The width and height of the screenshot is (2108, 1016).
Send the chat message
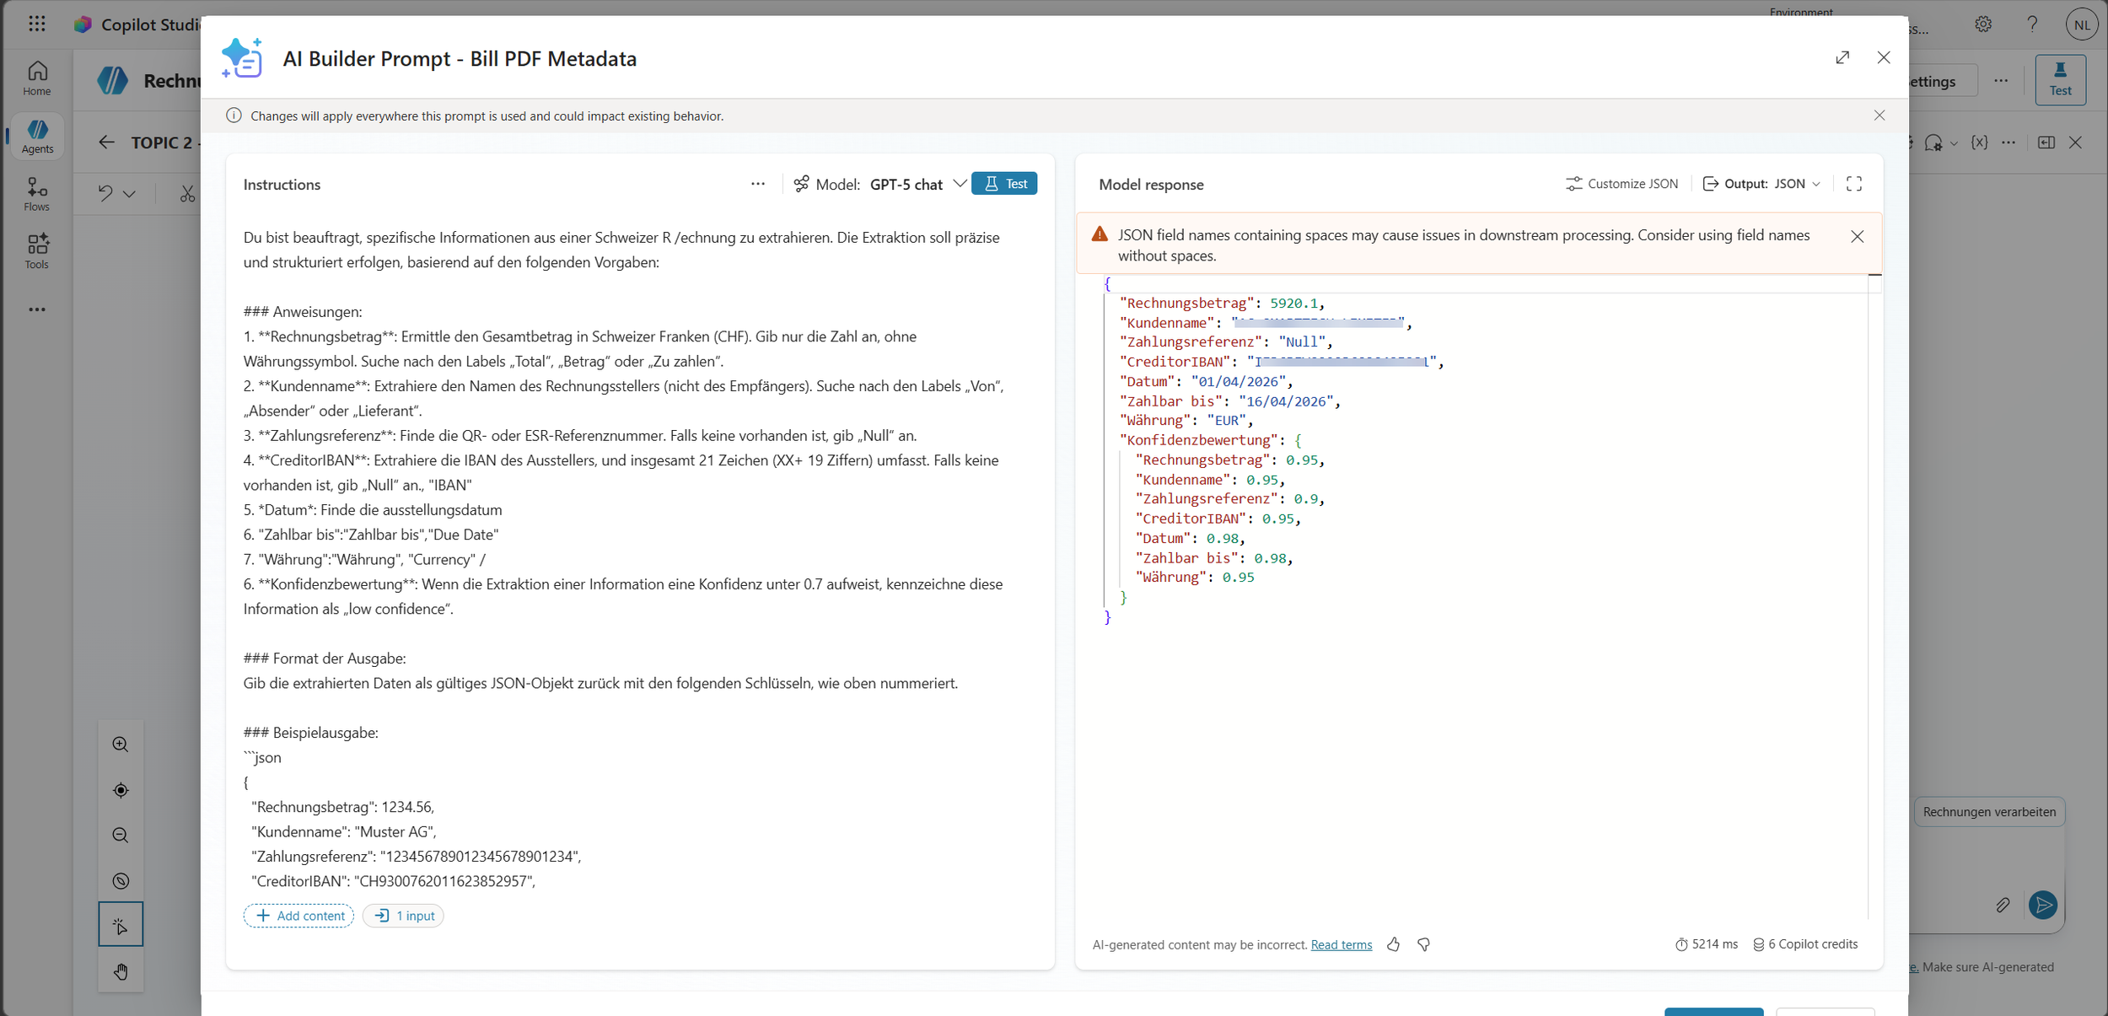coord(2043,906)
